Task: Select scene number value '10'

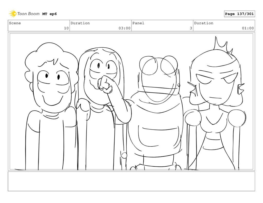Action: tap(66, 28)
